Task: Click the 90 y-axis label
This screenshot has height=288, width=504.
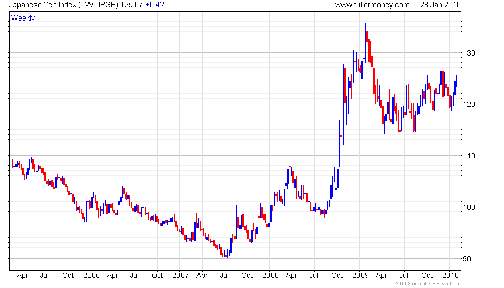Action: pyautogui.click(x=467, y=259)
